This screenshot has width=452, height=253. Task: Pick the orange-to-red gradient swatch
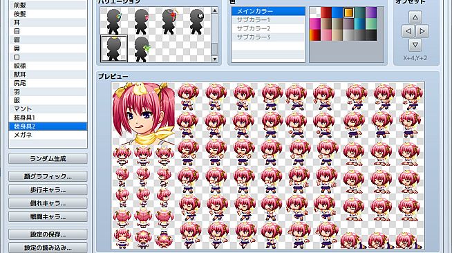click(315, 35)
